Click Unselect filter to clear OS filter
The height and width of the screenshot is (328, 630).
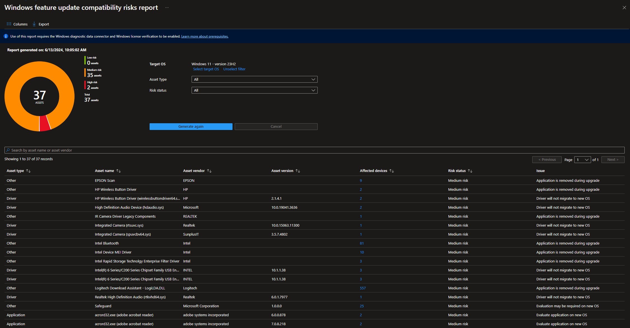235,69
